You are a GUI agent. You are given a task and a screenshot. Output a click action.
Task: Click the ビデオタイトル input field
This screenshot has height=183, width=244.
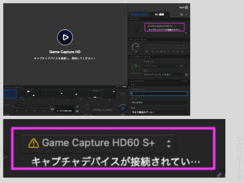click(159, 93)
